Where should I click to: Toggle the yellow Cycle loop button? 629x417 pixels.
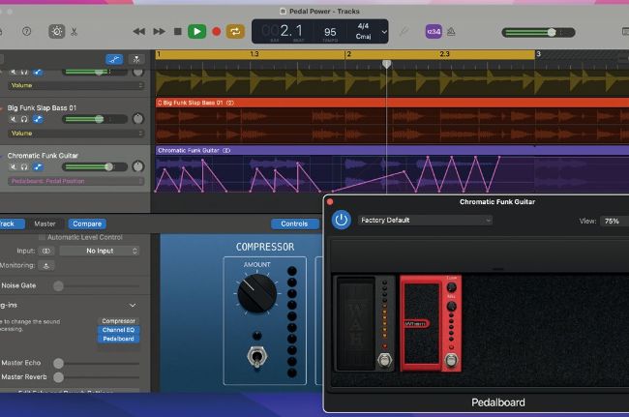235,31
